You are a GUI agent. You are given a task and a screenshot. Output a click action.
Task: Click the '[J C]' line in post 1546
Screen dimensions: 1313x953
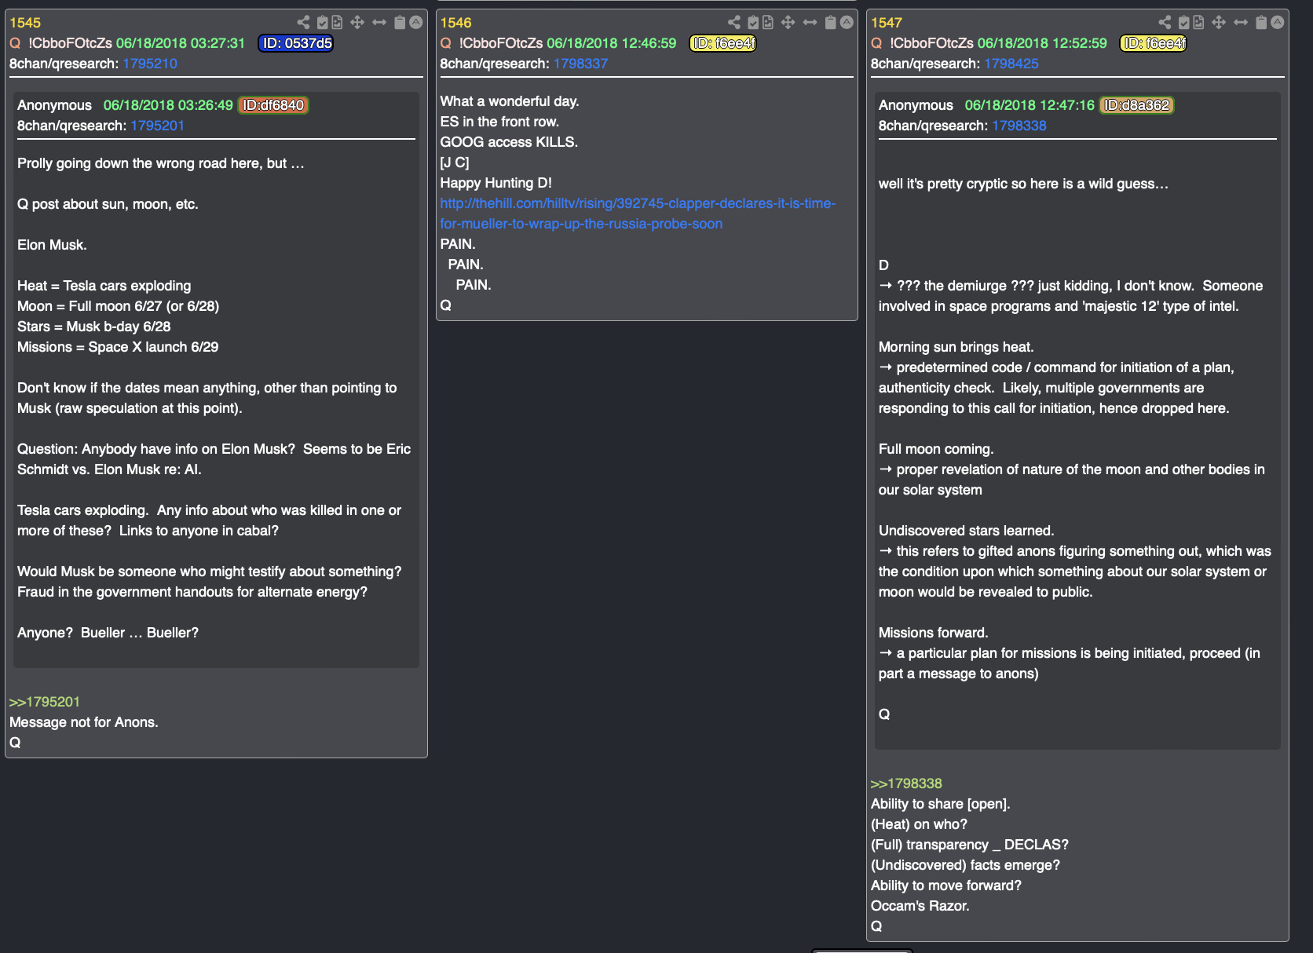pos(455,162)
